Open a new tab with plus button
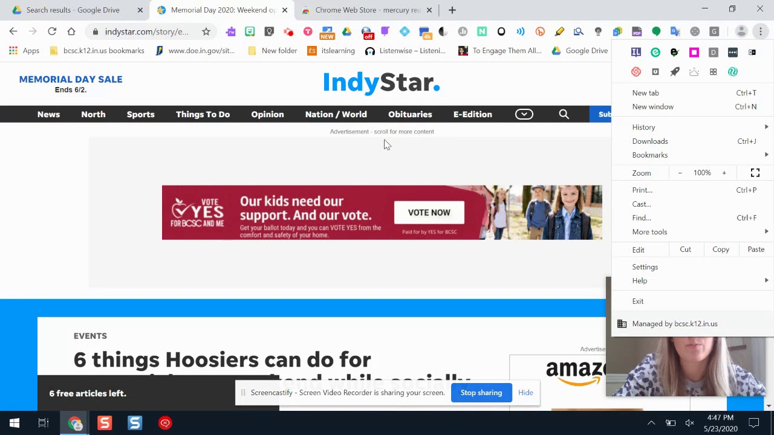Viewport: 774px width, 435px height. pyautogui.click(x=452, y=10)
